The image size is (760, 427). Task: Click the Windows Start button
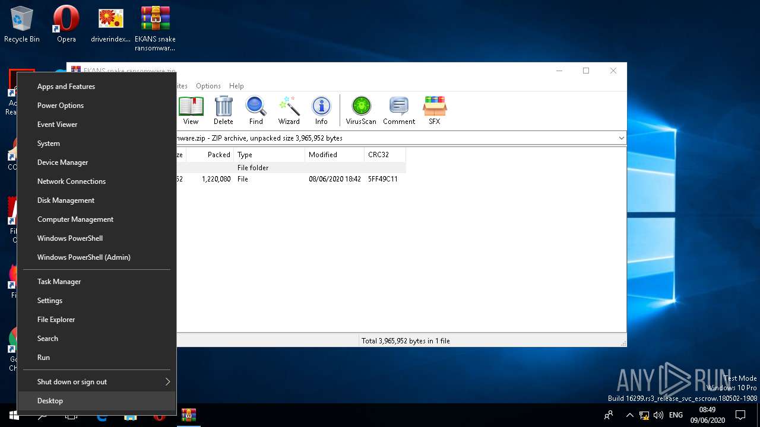13,415
